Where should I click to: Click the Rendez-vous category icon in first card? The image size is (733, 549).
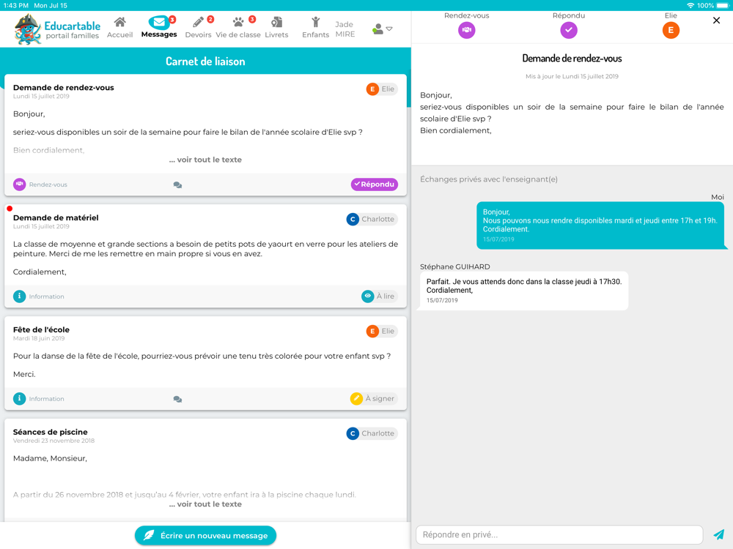pyautogui.click(x=20, y=184)
